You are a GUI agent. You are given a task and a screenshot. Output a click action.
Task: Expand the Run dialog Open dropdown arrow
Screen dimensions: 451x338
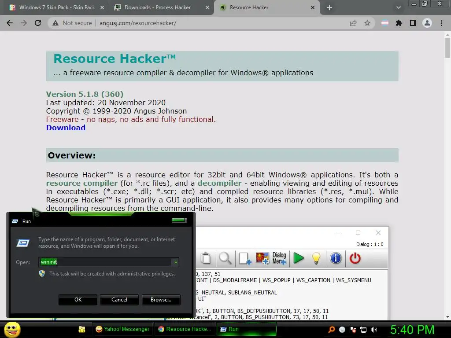coord(175,262)
